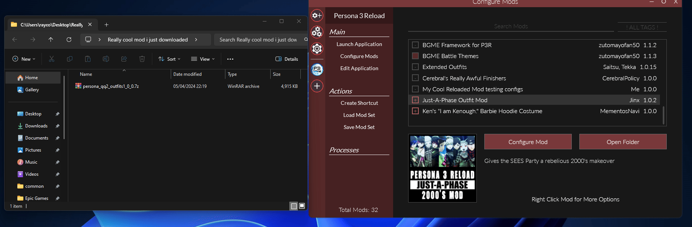
Task: Click the Cut scissors icon in Explorer toolbar
Action: coord(52,59)
